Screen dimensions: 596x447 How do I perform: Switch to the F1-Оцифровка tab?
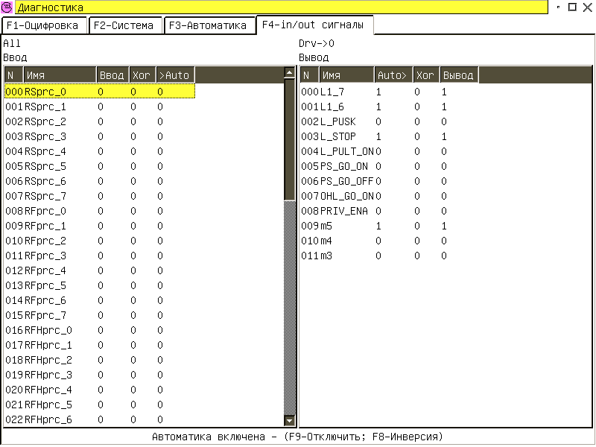pyautogui.click(x=44, y=25)
